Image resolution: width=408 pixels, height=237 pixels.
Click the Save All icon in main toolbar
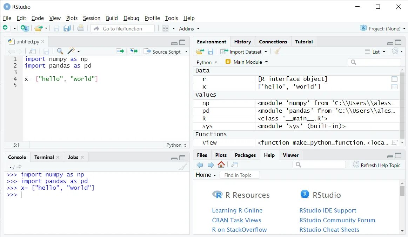pyautogui.click(x=67, y=28)
